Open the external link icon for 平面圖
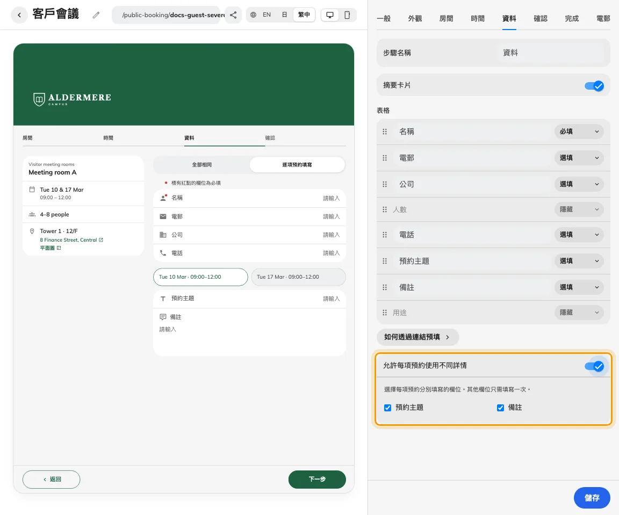Image resolution: width=619 pixels, height=515 pixels. point(59,248)
